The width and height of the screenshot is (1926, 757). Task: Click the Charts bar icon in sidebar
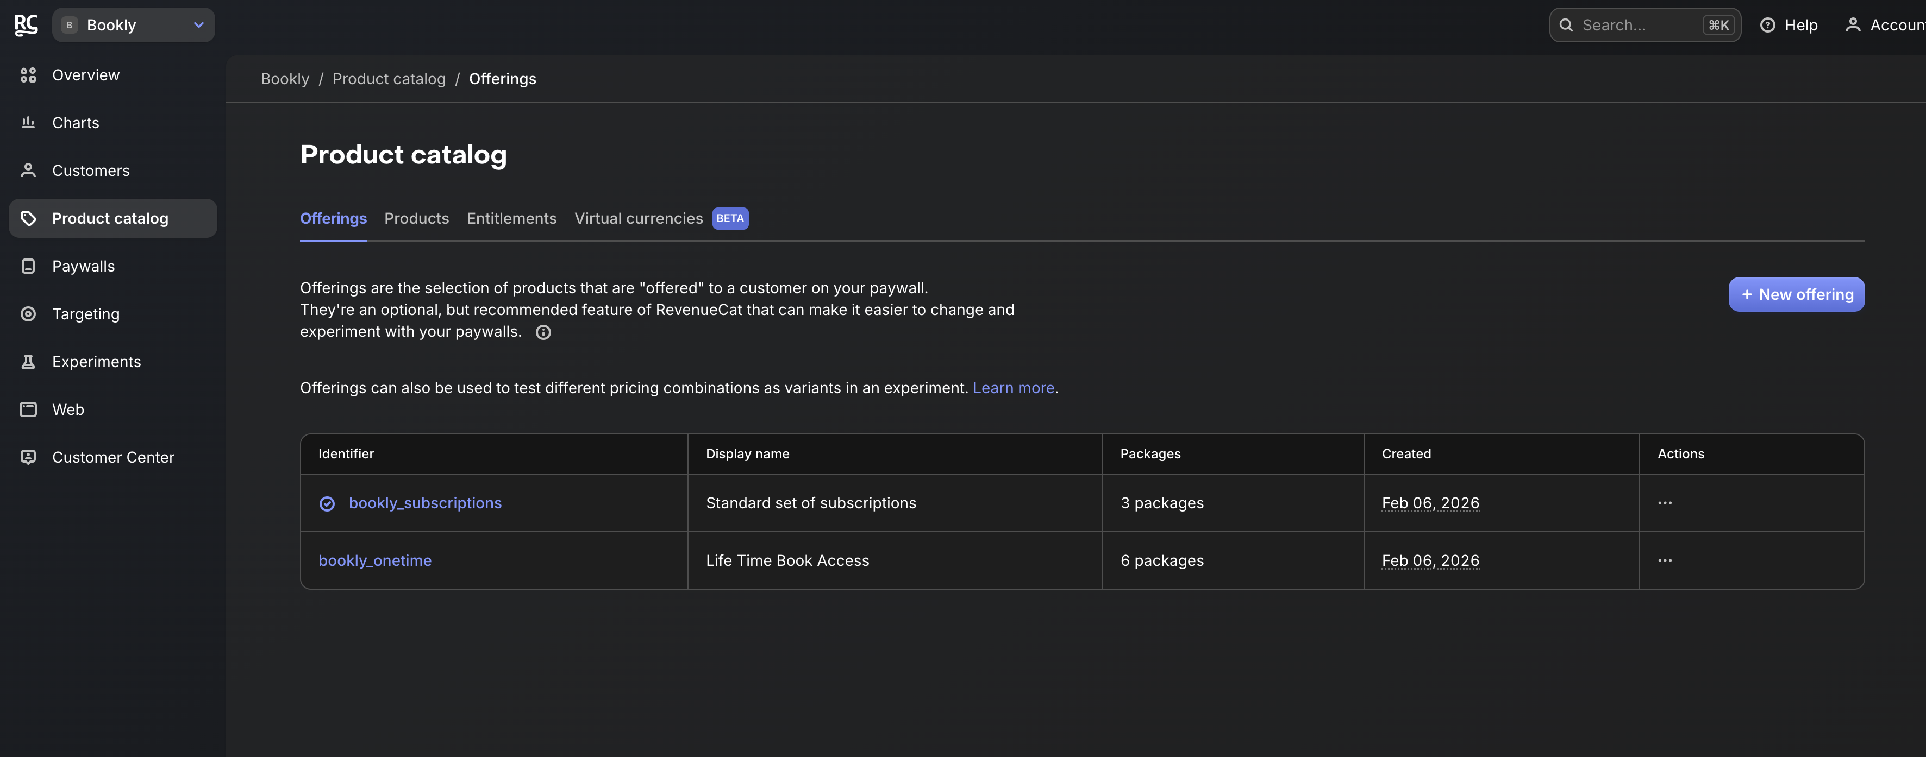point(28,123)
